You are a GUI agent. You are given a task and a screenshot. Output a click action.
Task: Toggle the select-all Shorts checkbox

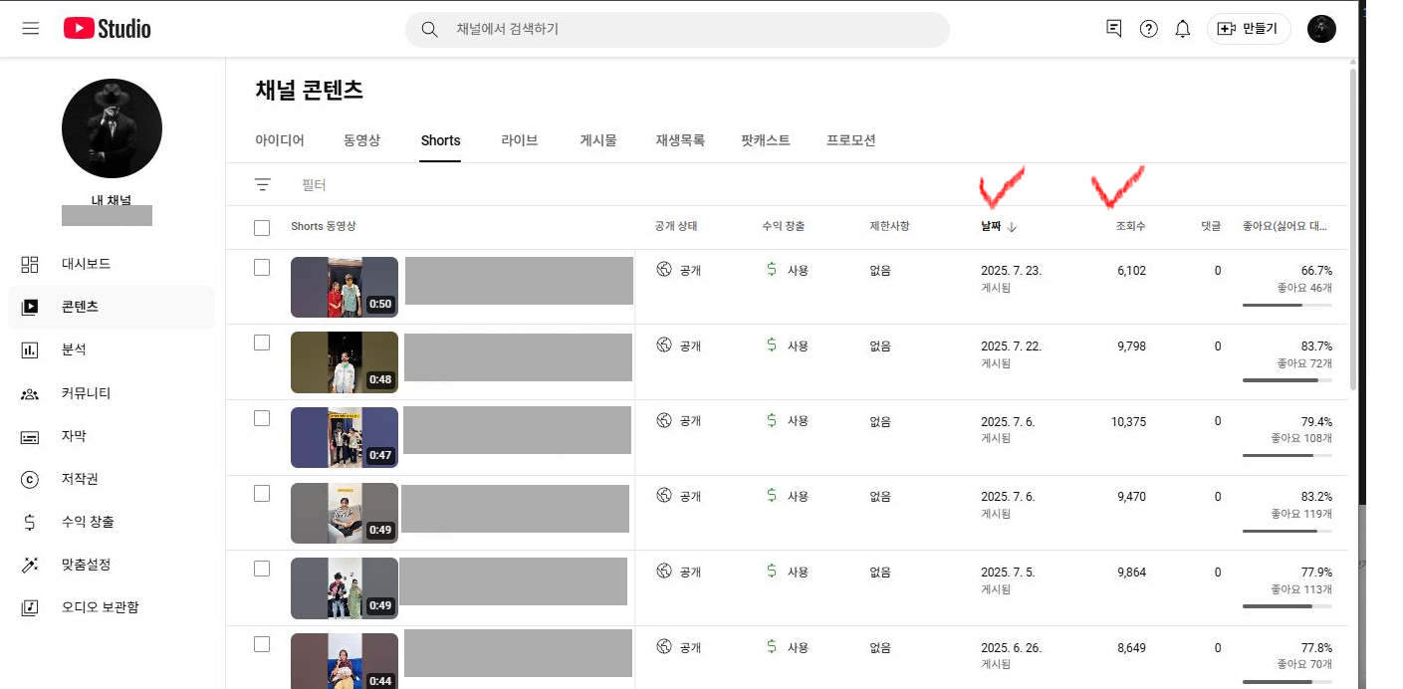point(262,228)
